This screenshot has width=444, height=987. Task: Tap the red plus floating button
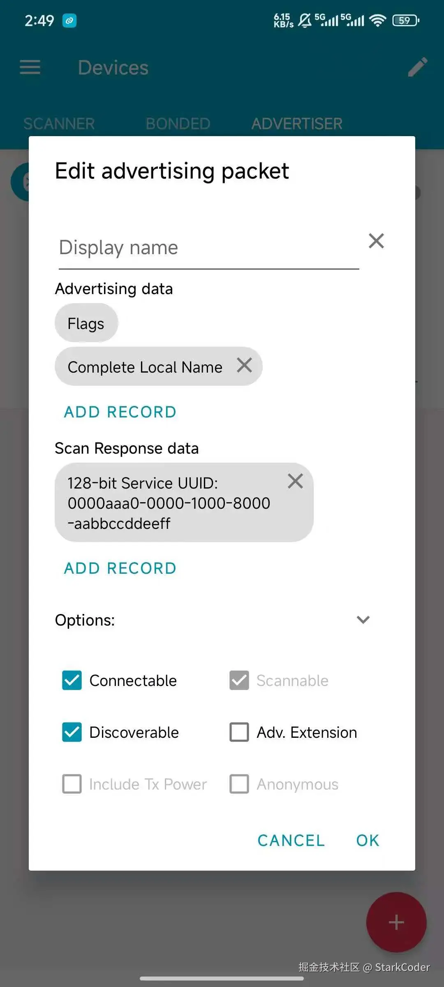pyautogui.click(x=396, y=922)
